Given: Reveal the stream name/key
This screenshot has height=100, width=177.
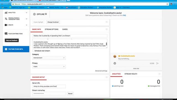Looking at the screenshot, I should tap(70, 94).
